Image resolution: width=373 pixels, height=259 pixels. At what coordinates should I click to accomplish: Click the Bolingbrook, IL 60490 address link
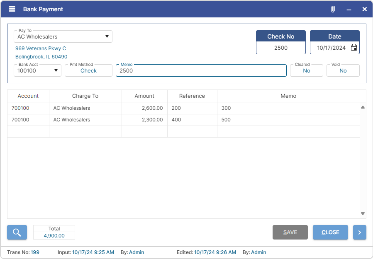(x=41, y=57)
